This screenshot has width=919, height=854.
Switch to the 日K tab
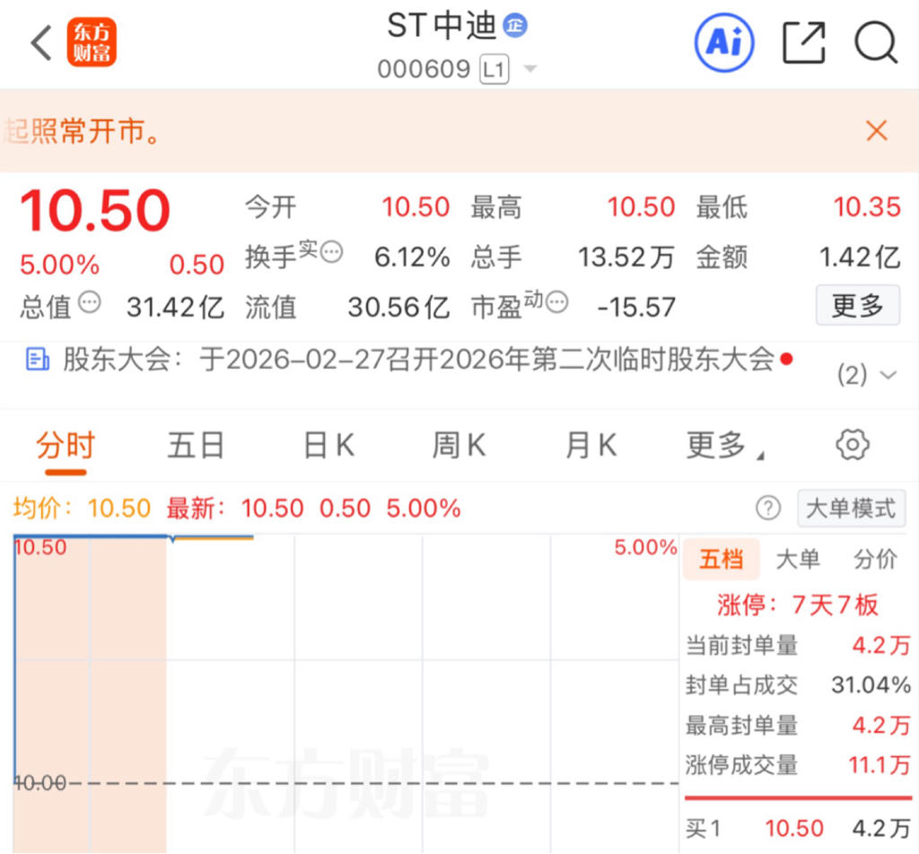click(x=328, y=445)
